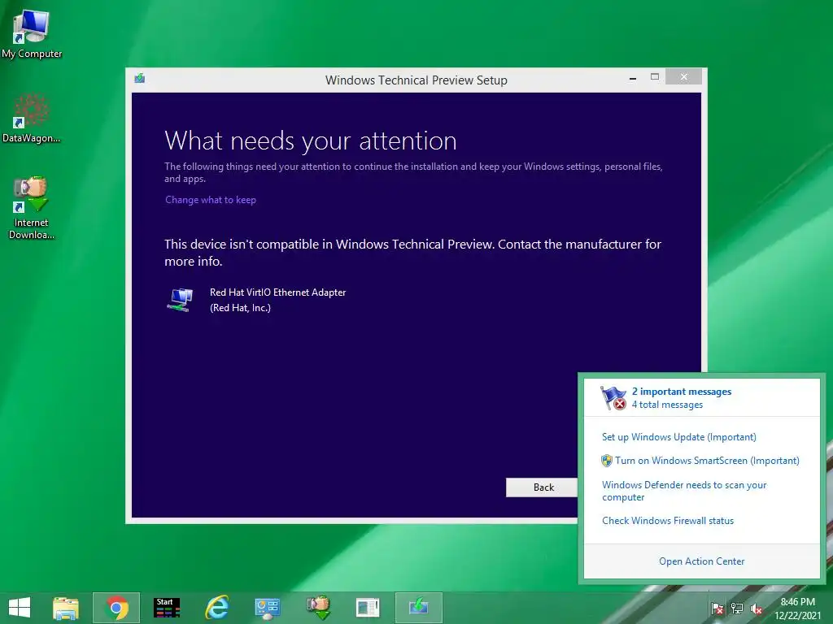Select the Windows Setup taskbar icon
Viewport: 833px width, 624px height.
(419, 608)
